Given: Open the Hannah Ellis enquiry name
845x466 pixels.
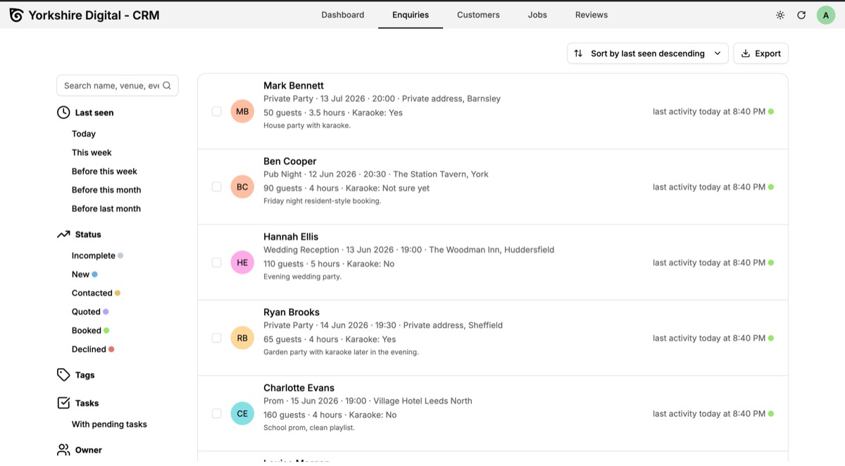Looking at the screenshot, I should point(291,237).
